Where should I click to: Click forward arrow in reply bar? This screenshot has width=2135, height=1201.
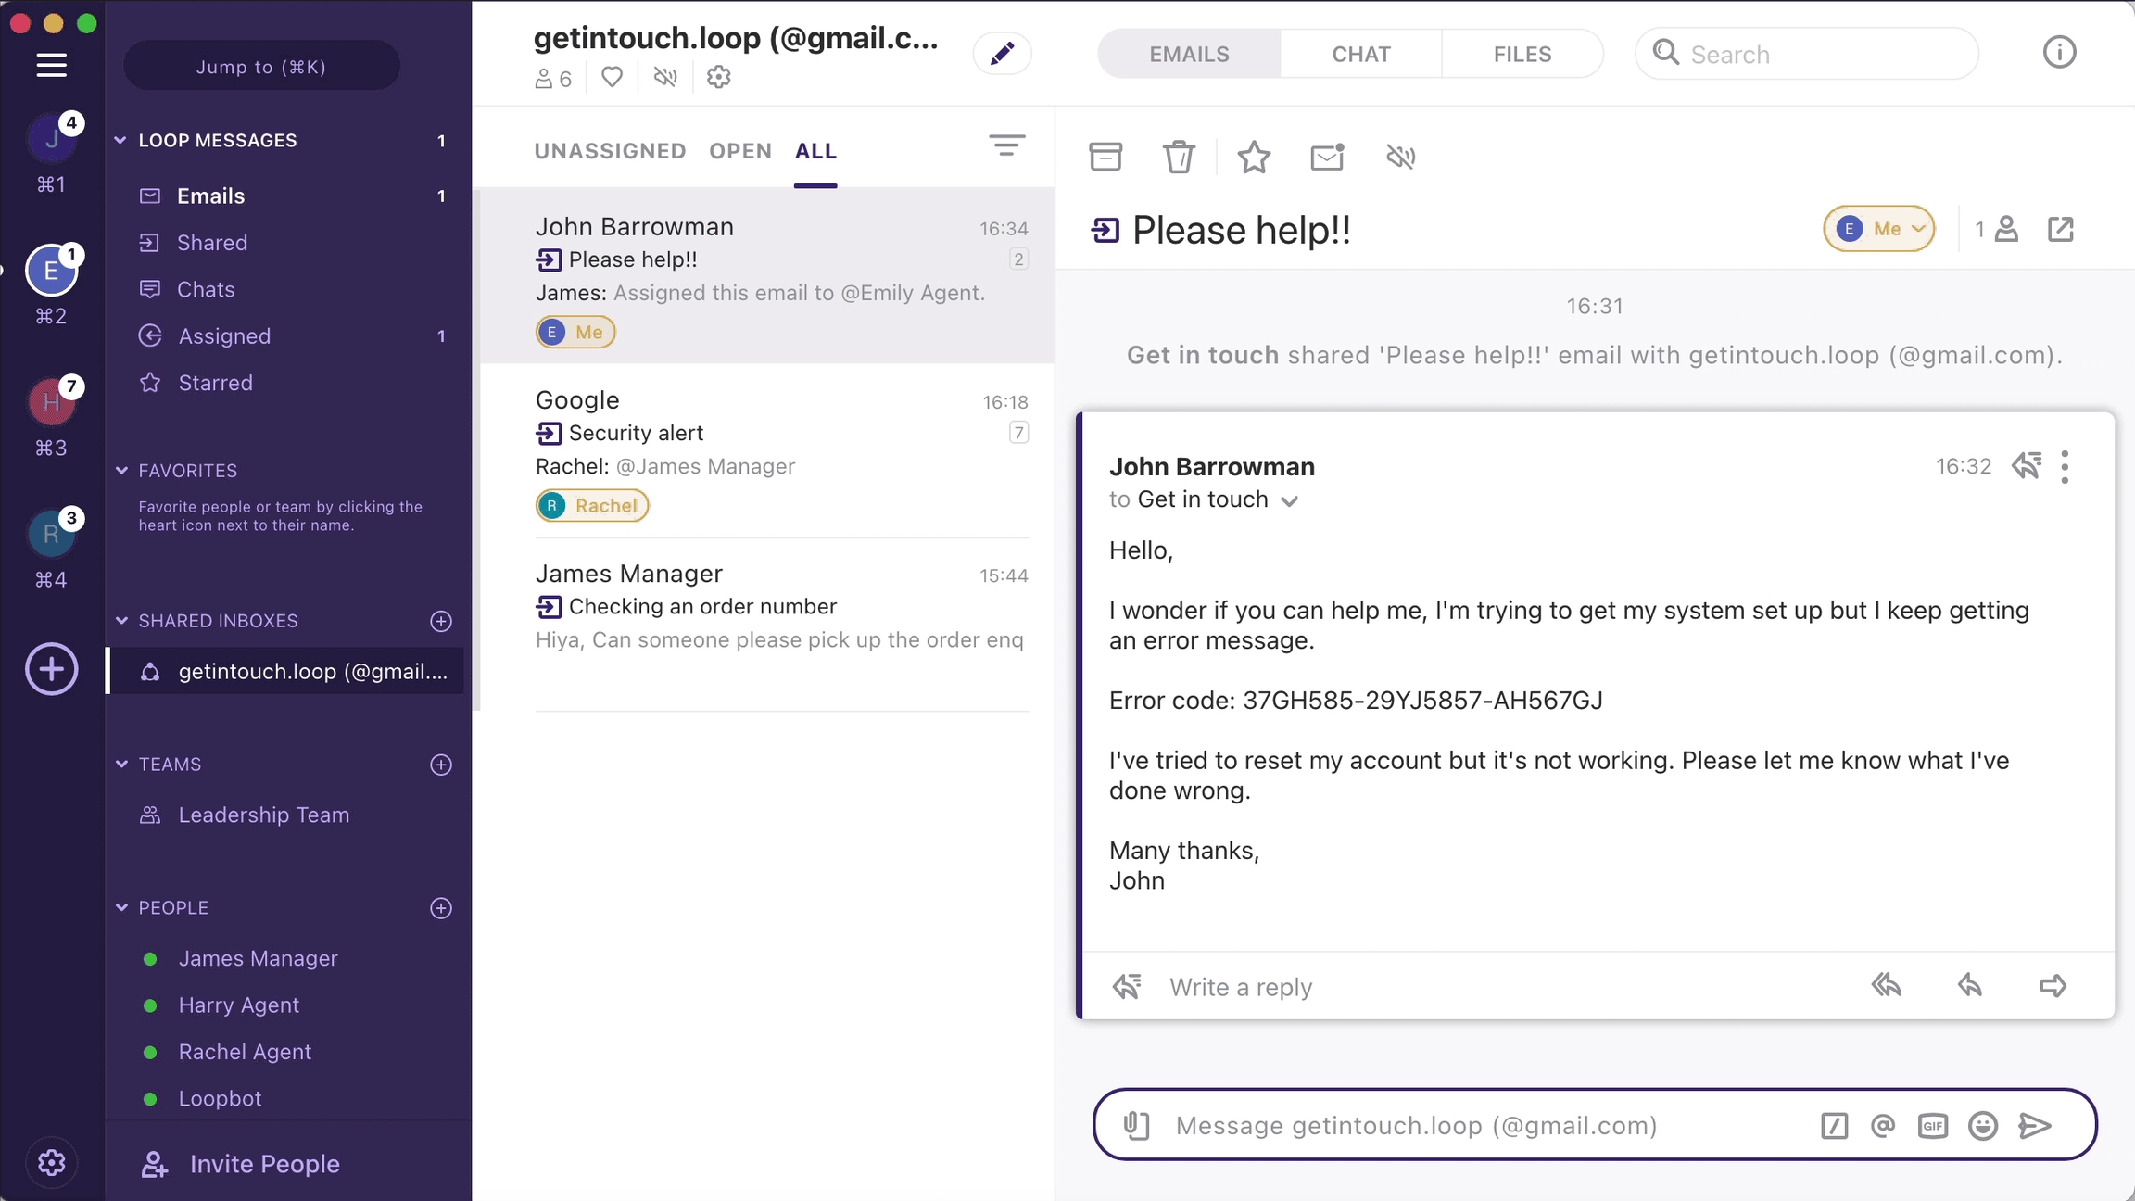pyautogui.click(x=2053, y=986)
